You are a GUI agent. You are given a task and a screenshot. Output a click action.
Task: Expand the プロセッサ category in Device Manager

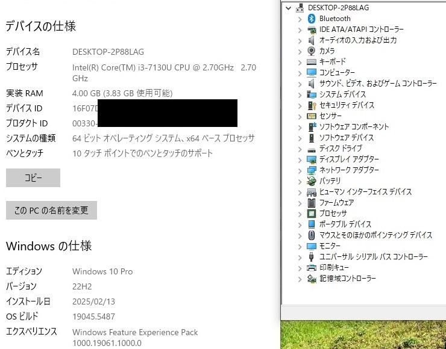(300, 214)
